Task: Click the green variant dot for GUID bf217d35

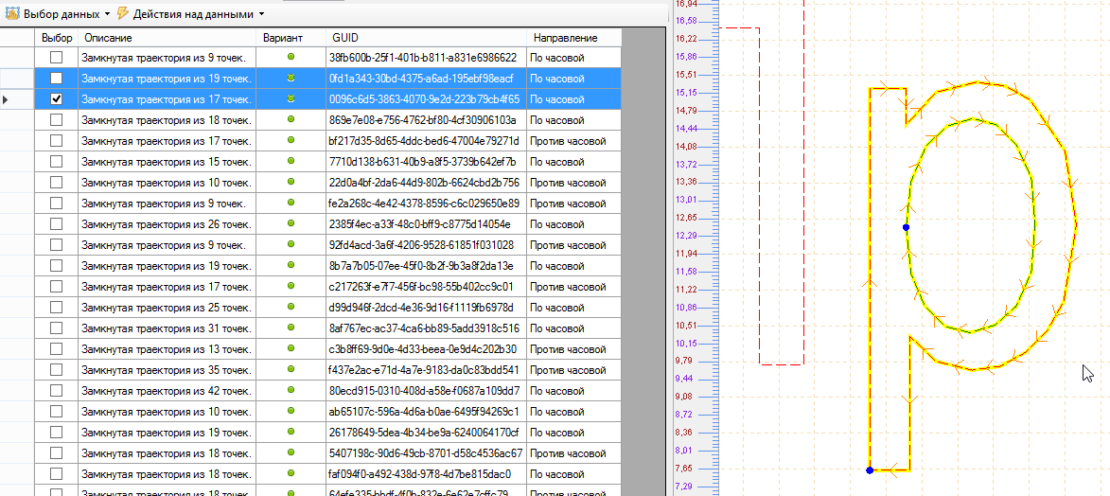Action: click(x=291, y=140)
